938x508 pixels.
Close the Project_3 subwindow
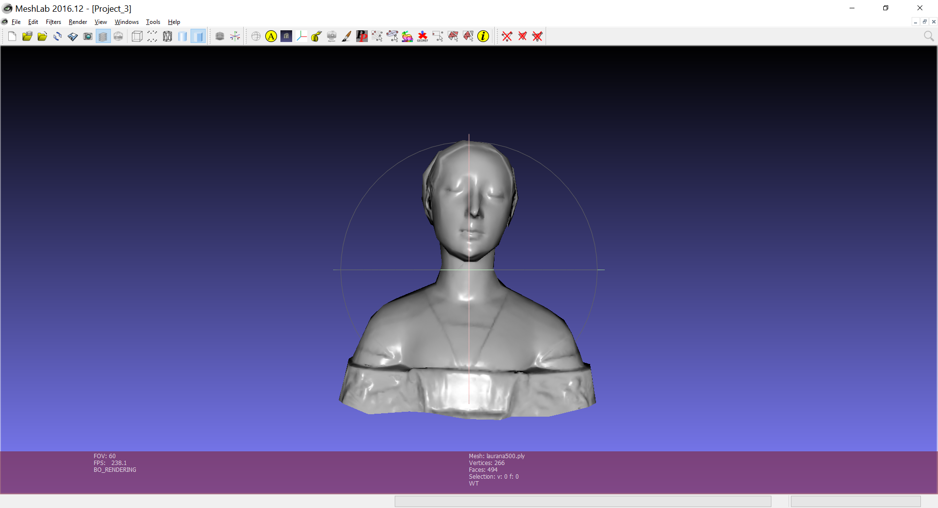934,22
